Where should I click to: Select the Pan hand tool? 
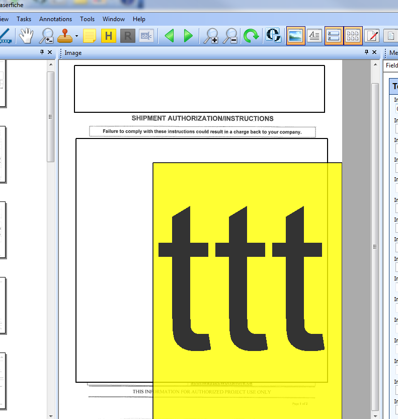tap(26, 36)
